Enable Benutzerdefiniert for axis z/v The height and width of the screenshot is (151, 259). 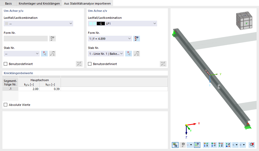click(x=90, y=64)
